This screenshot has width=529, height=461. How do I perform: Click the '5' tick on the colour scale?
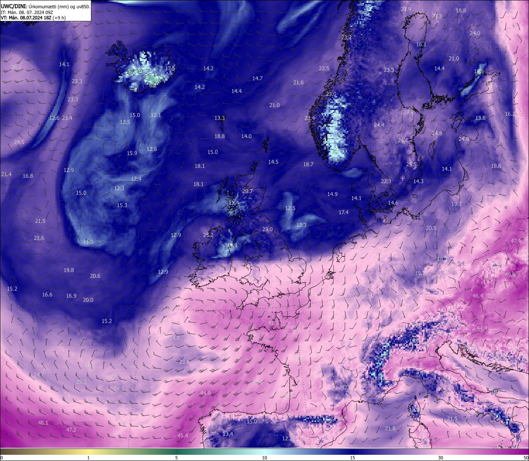click(x=176, y=458)
